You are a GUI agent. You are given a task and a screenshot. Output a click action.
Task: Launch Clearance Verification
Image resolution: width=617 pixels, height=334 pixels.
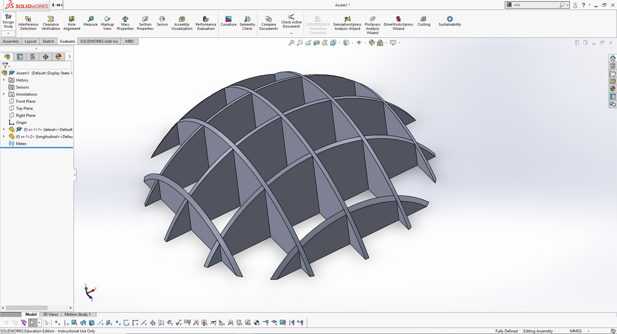pos(51,23)
